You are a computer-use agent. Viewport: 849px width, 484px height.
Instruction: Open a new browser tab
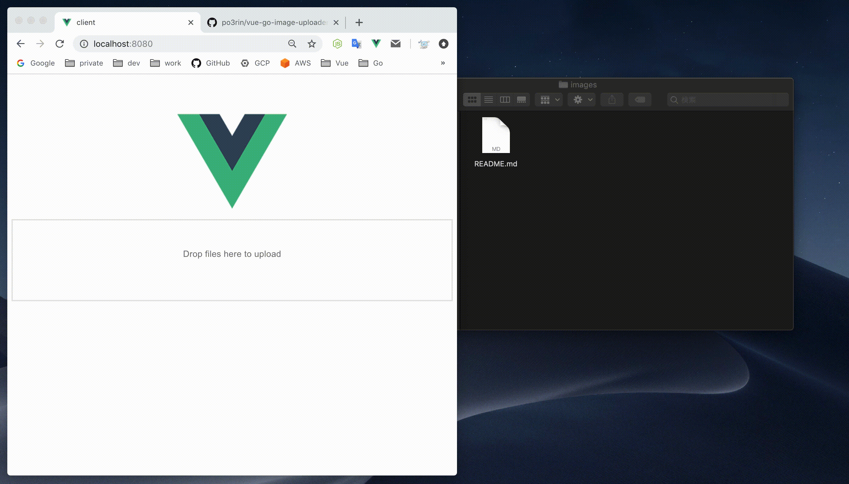pos(359,22)
